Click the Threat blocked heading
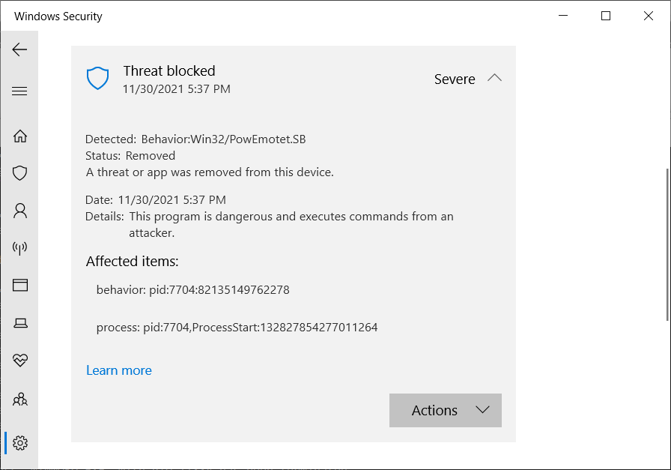The height and width of the screenshot is (470, 671). (x=169, y=71)
